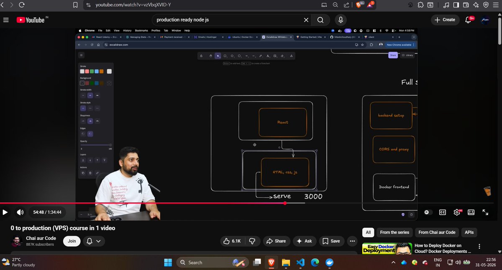Select the From the series chip
Viewport: 502px width, 270px height.
point(394,232)
